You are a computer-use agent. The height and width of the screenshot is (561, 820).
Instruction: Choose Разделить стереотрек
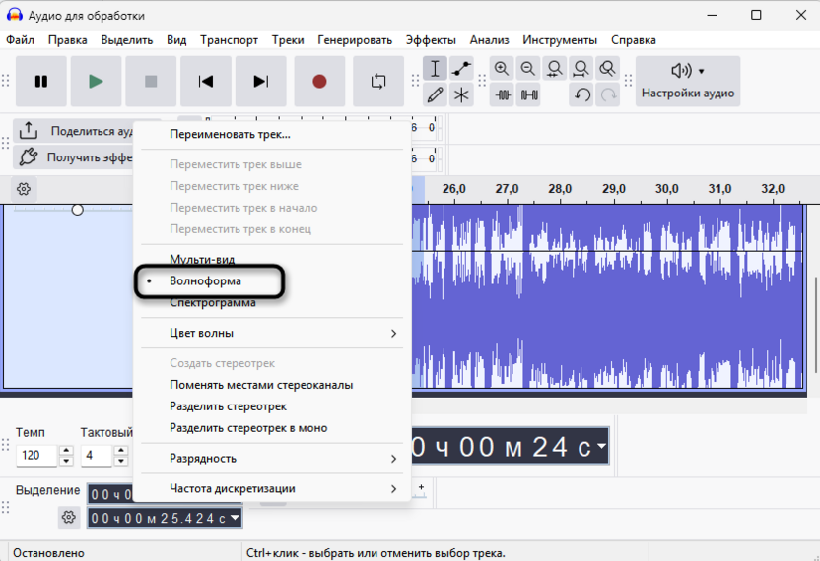(272, 406)
